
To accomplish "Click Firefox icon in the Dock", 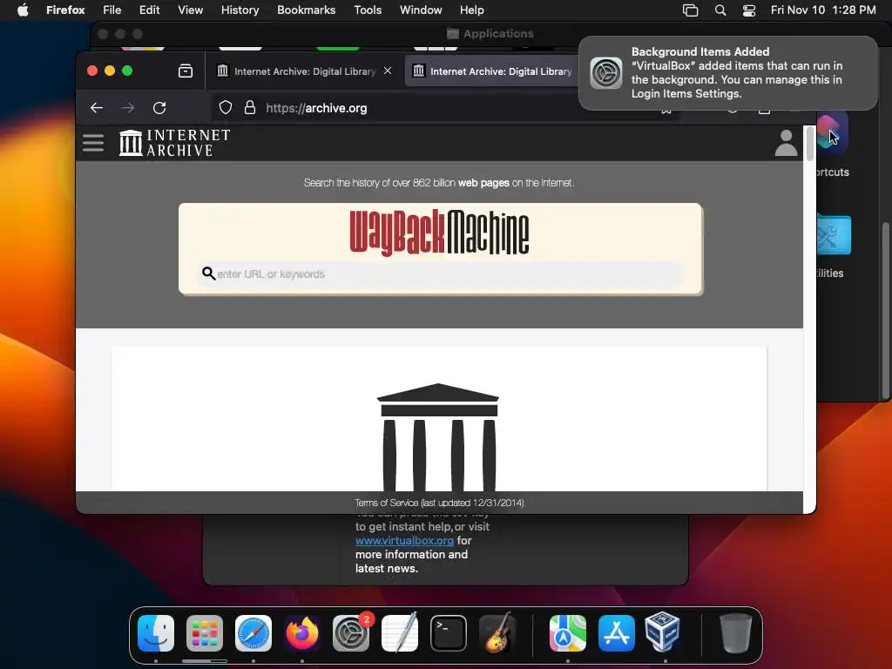I will pos(302,633).
